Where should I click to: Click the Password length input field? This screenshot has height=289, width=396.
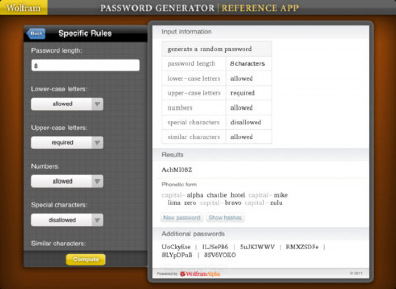[85, 65]
